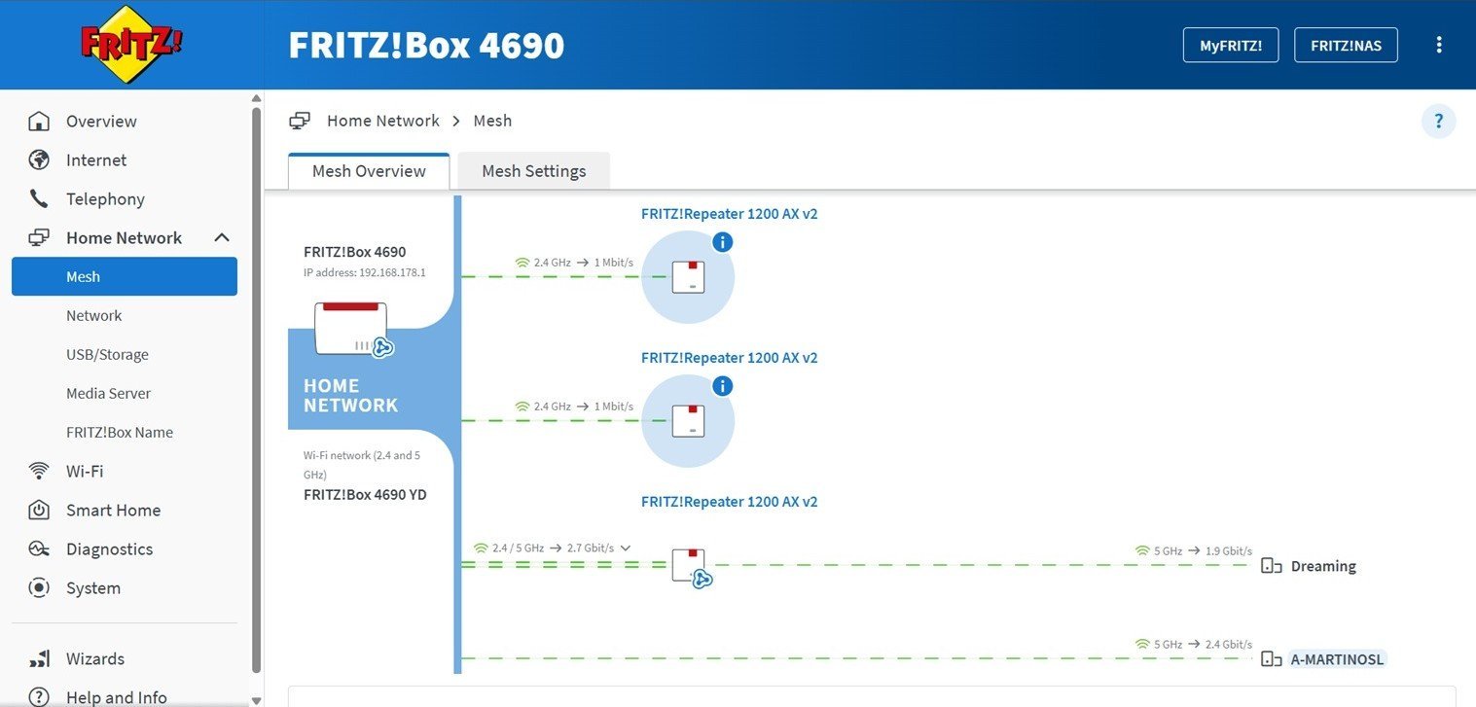Open USB/Storage in the sidebar
1476x707 pixels.
tap(107, 355)
